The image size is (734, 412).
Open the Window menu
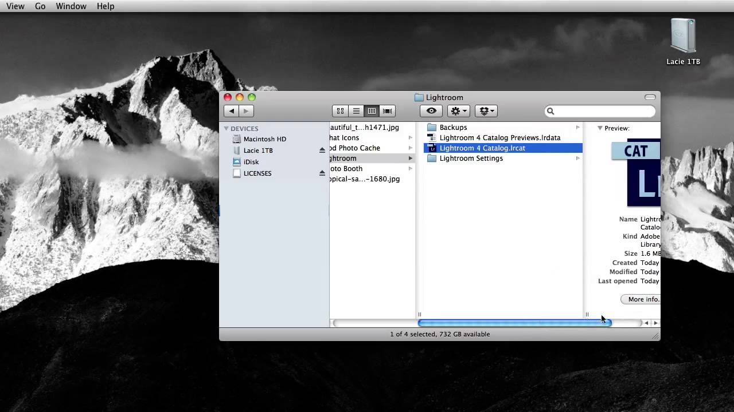click(x=71, y=6)
